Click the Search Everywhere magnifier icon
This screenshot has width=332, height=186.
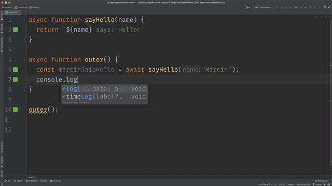(325, 7)
